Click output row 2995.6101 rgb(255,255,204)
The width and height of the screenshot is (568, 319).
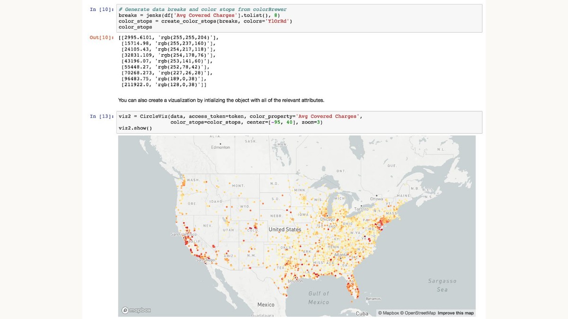(x=169, y=37)
